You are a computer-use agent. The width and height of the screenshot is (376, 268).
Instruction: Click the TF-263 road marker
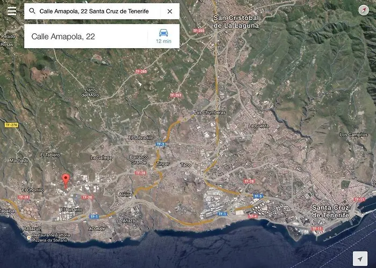tap(176, 95)
